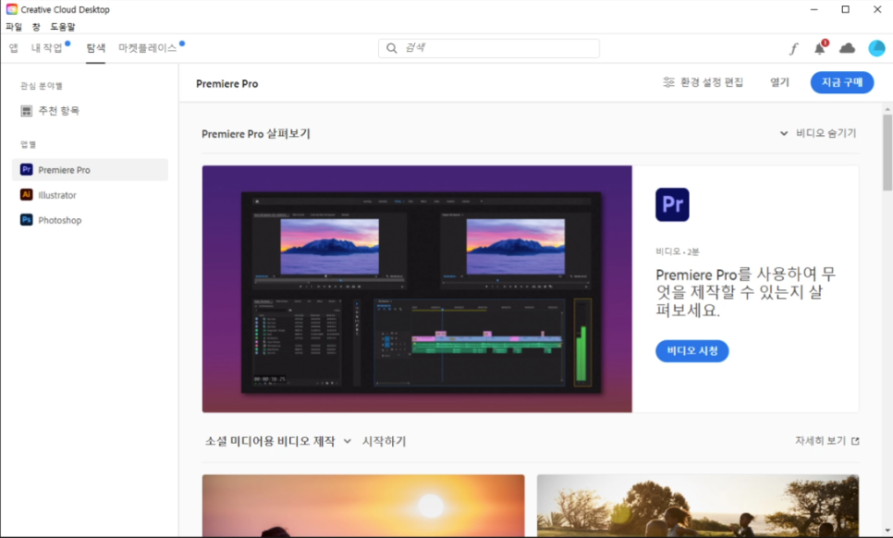Select Photoshop in the app list
Image resolution: width=893 pixels, height=538 pixels.
point(90,220)
